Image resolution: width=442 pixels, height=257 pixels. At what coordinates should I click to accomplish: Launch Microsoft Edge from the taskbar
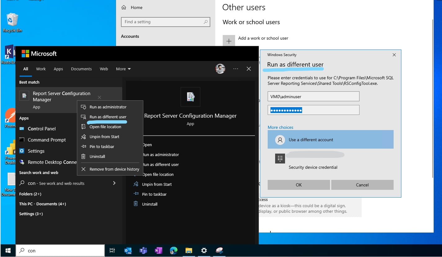pyautogui.click(x=173, y=250)
